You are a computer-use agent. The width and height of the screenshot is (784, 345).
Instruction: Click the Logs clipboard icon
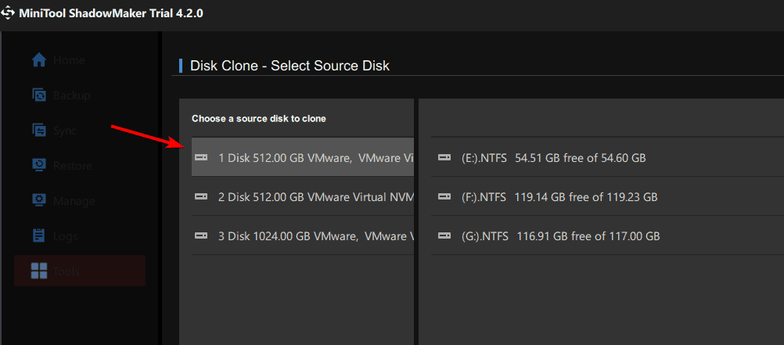[x=38, y=235]
